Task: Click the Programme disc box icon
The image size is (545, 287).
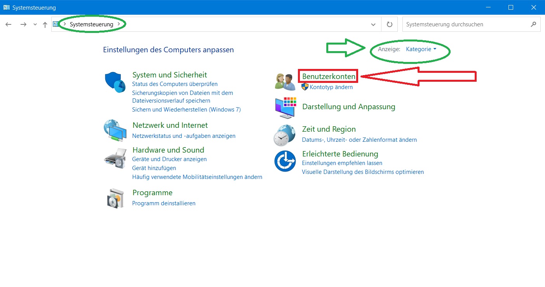Action: 115,198
